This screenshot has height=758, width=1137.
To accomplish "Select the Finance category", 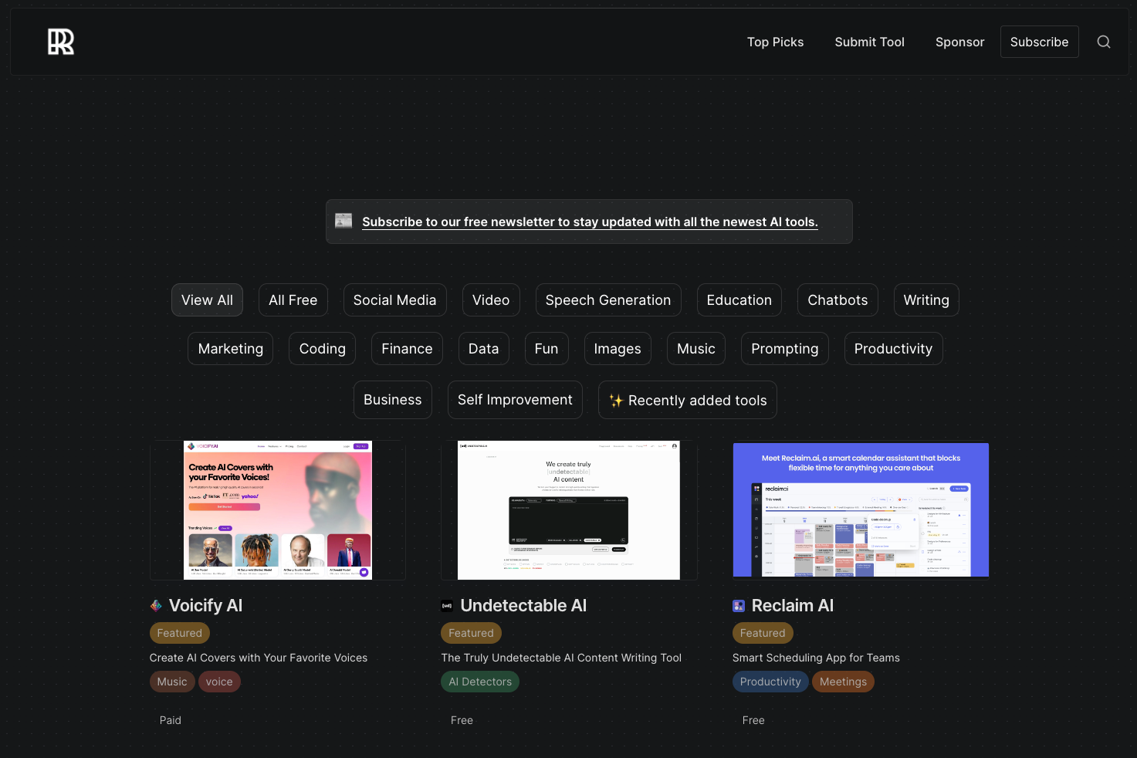I will tap(407, 349).
